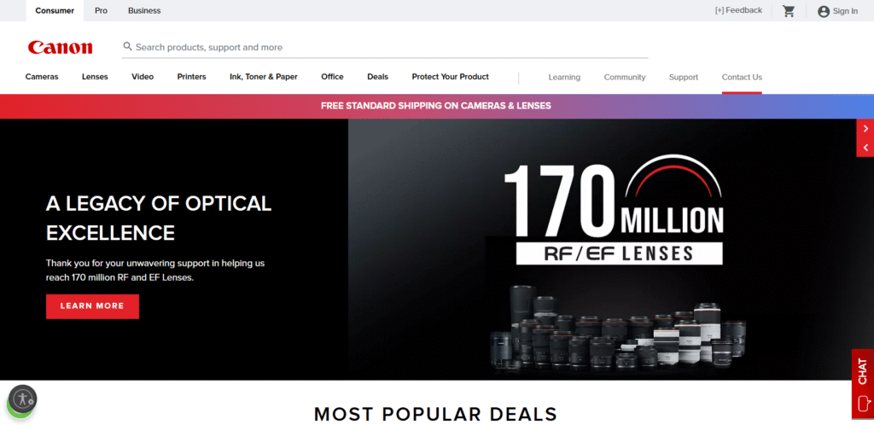Switch to the Pro tab
This screenshot has width=874, height=425.
101,11
